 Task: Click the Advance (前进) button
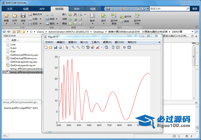(125, 21)
